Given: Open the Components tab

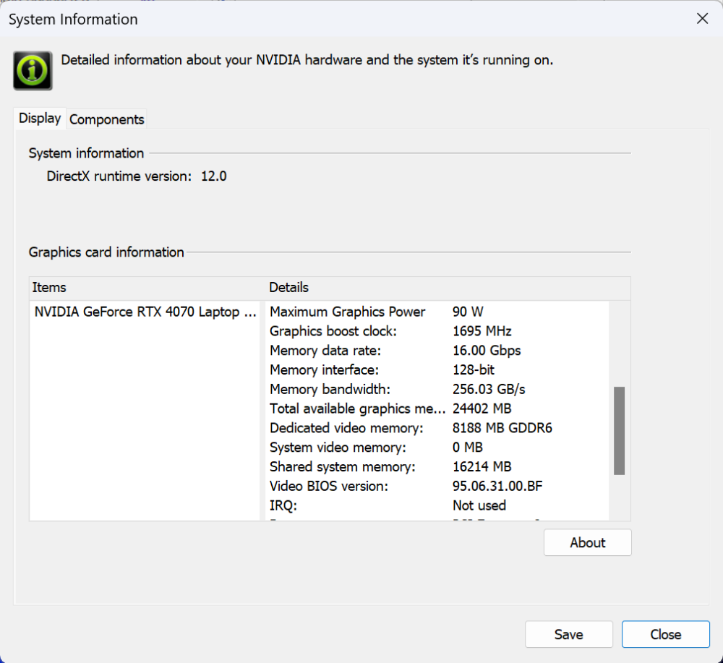Looking at the screenshot, I should click(106, 119).
